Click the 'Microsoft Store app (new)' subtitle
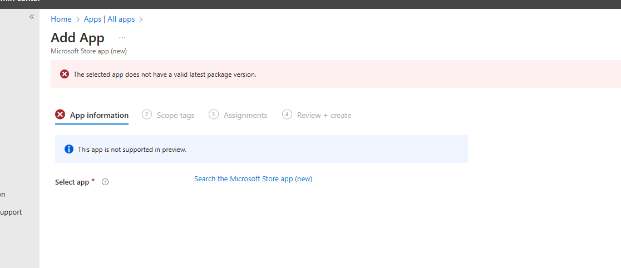621x268 pixels. tap(88, 52)
